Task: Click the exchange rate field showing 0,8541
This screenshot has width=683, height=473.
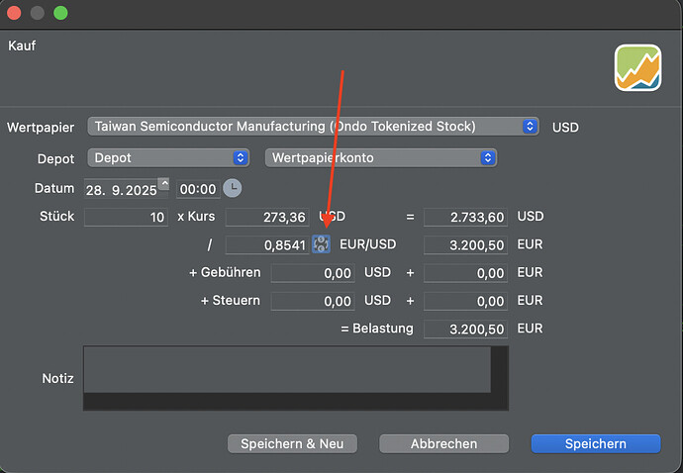Action: point(266,244)
